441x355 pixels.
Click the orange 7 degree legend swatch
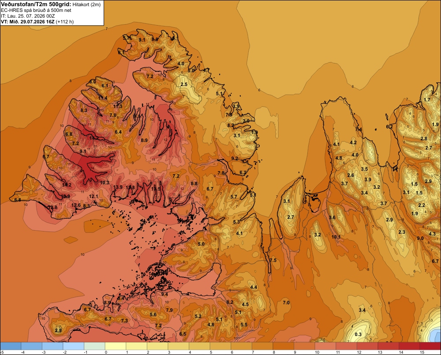coord(262,346)
